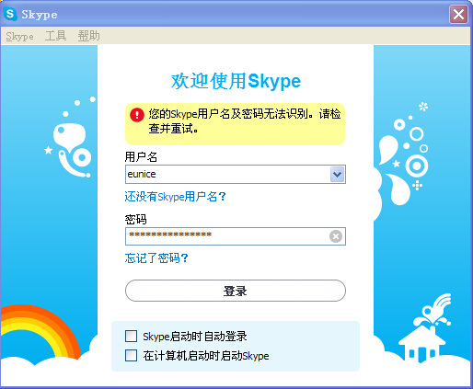This screenshot has width=473, height=389.
Task: Expand the username dropdown arrow
Action: click(337, 175)
